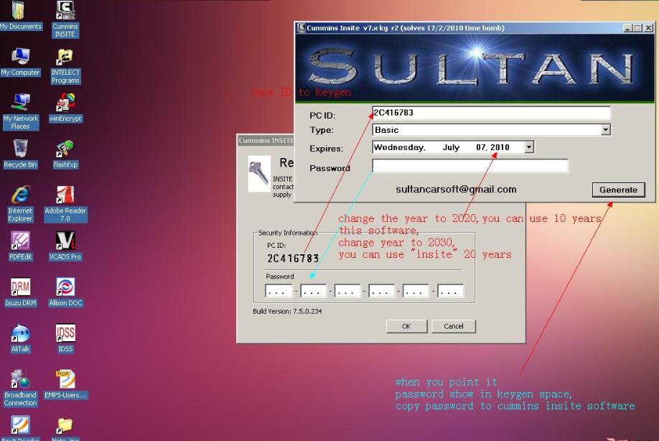Open the Broadband Connection shortcut
659x441 pixels.
tap(19, 379)
